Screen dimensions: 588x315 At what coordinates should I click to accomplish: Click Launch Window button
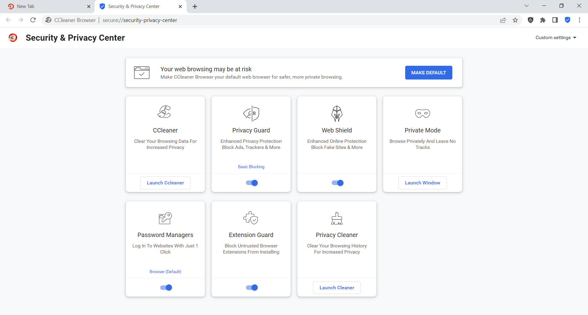coord(423,183)
